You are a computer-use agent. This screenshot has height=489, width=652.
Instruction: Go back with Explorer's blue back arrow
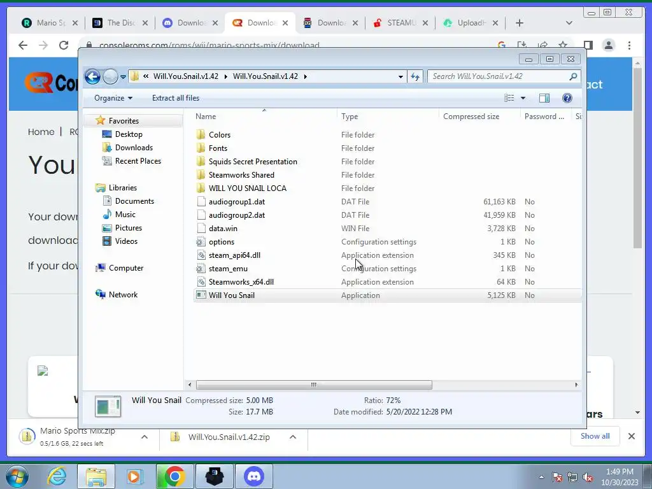pyautogui.click(x=92, y=76)
